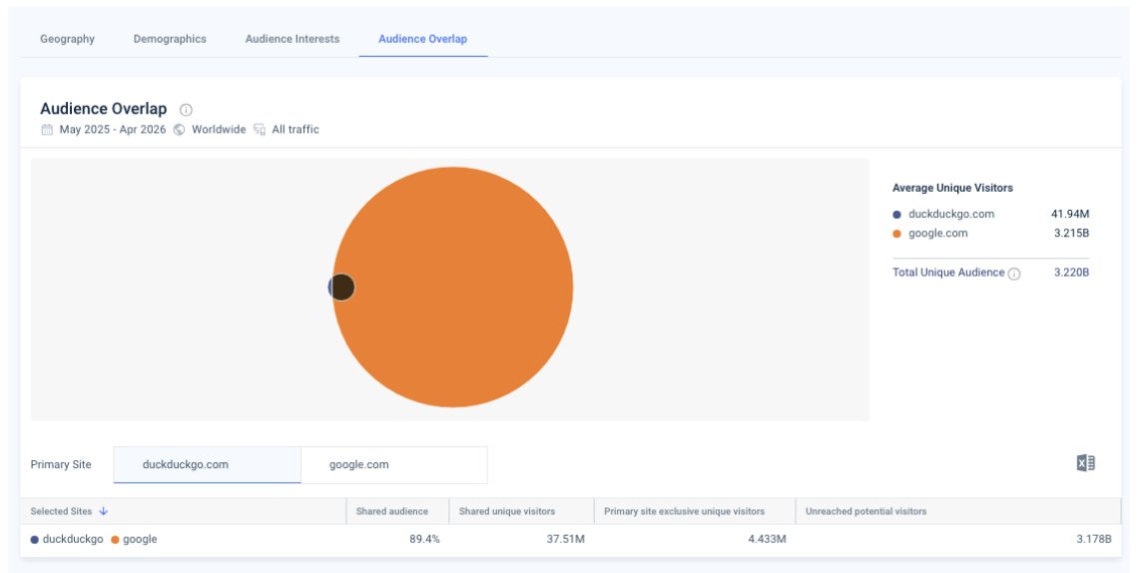Click the info icon beside Total Unique Audience
This screenshot has height=573, width=1140.
pyautogui.click(x=1014, y=274)
